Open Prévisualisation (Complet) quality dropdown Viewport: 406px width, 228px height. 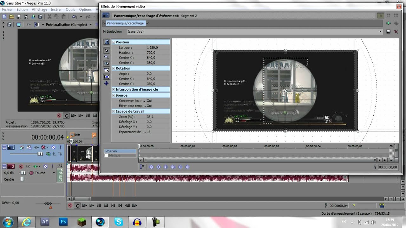90,25
